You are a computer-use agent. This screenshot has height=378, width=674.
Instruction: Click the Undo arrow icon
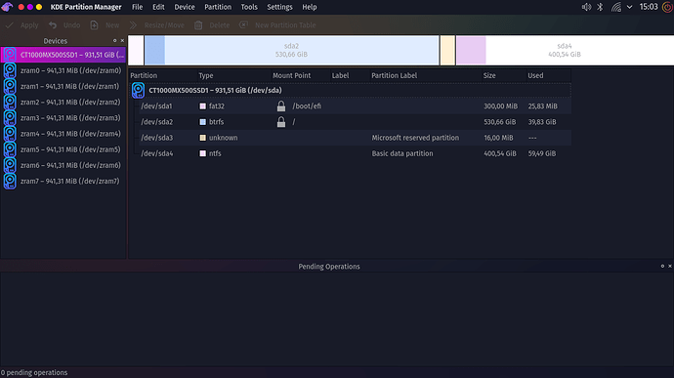53,25
